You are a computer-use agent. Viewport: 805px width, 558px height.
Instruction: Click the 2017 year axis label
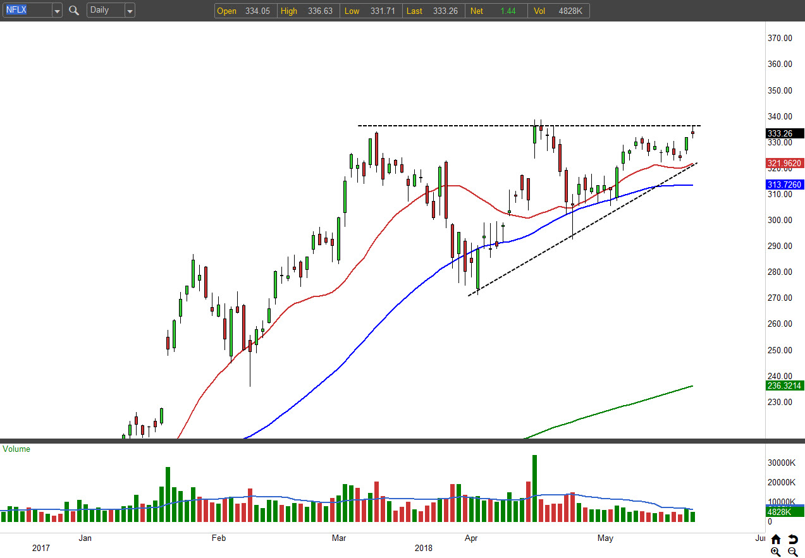tap(41, 548)
